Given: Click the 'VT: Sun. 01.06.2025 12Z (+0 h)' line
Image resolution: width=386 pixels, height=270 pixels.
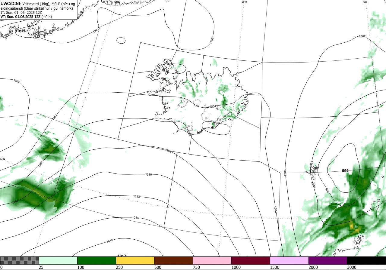Looking at the screenshot, I should [x=26, y=17].
